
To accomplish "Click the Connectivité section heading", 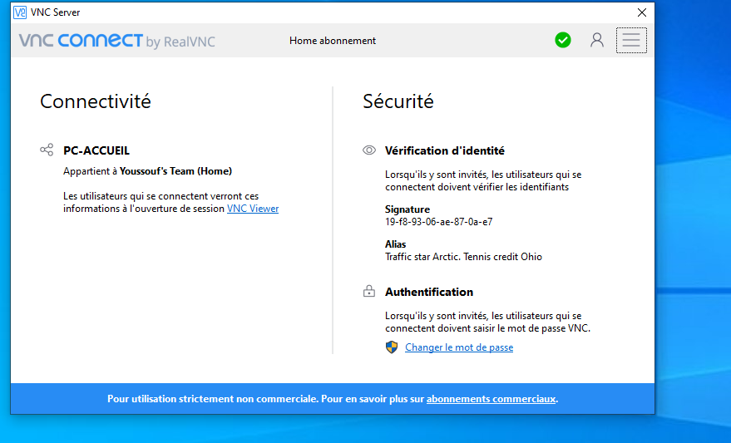I will click(x=96, y=101).
